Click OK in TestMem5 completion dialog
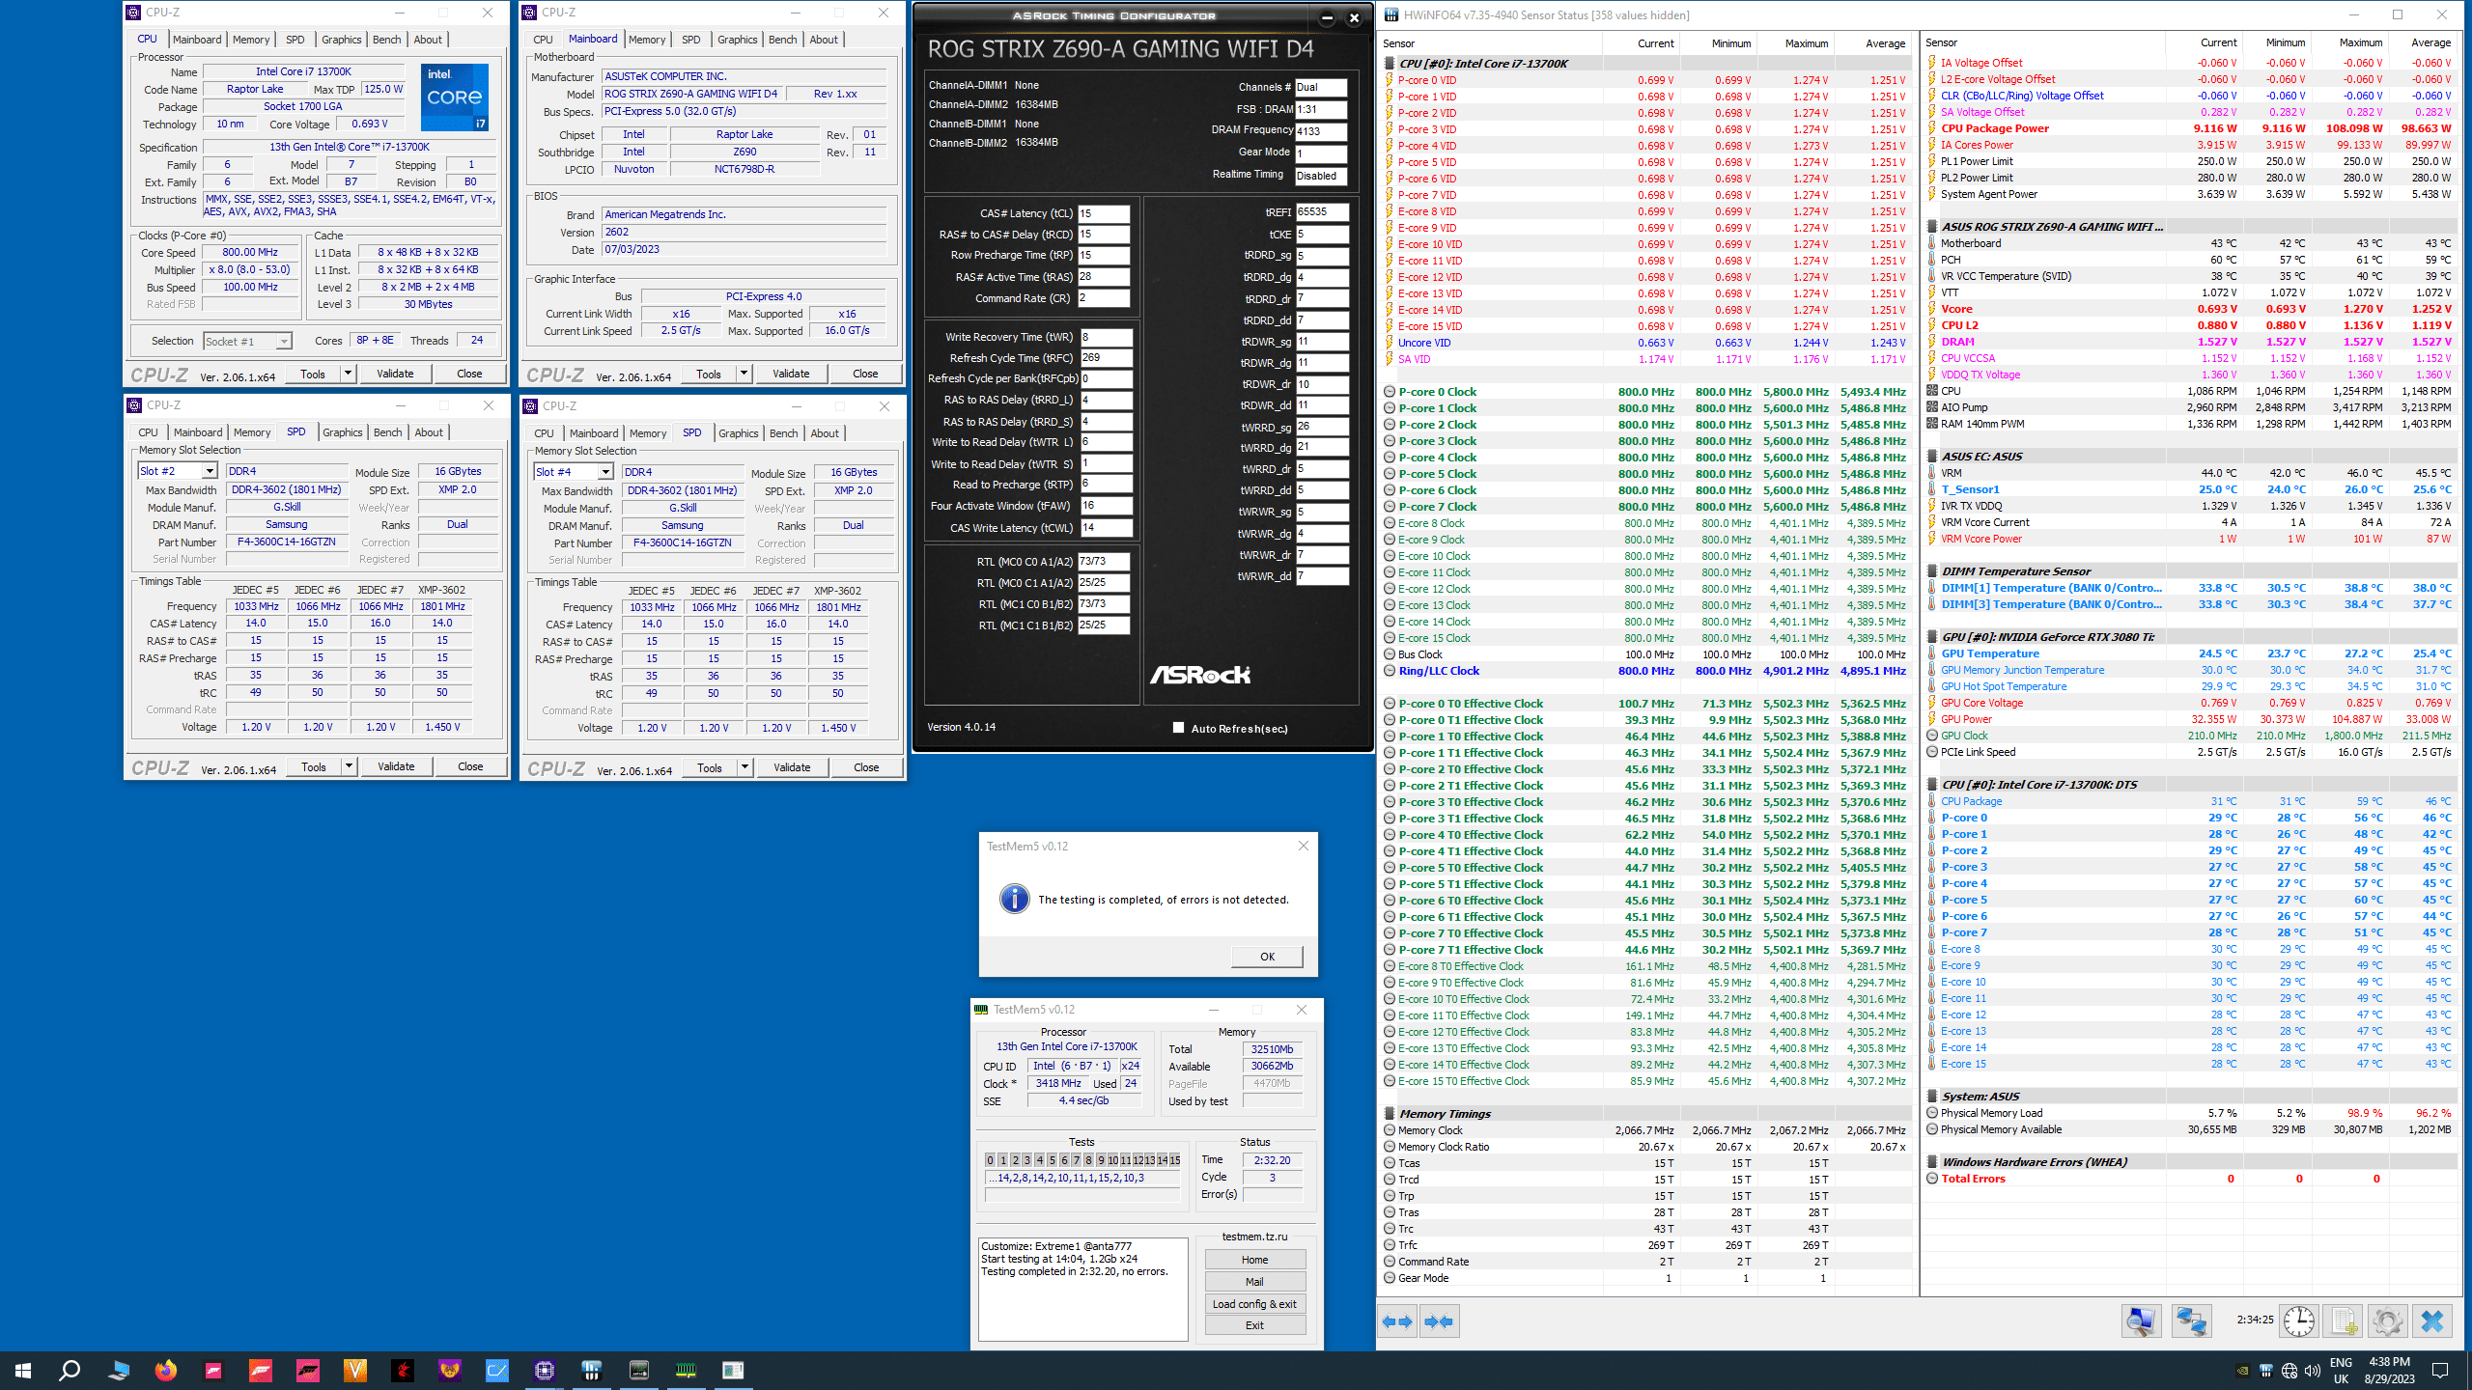This screenshot has height=1390, width=2472. [x=1267, y=957]
